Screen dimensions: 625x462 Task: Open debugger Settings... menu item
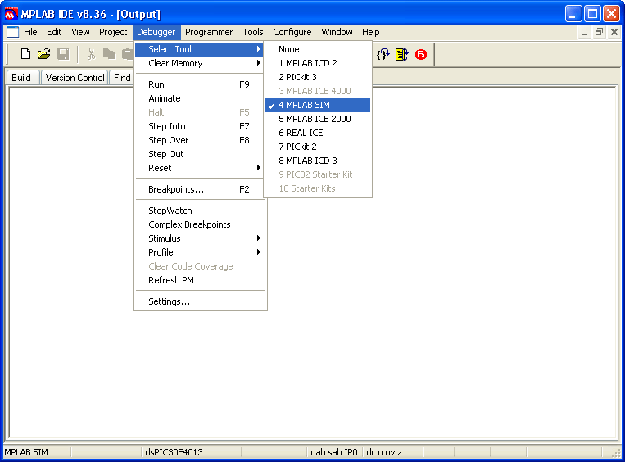(x=199, y=301)
